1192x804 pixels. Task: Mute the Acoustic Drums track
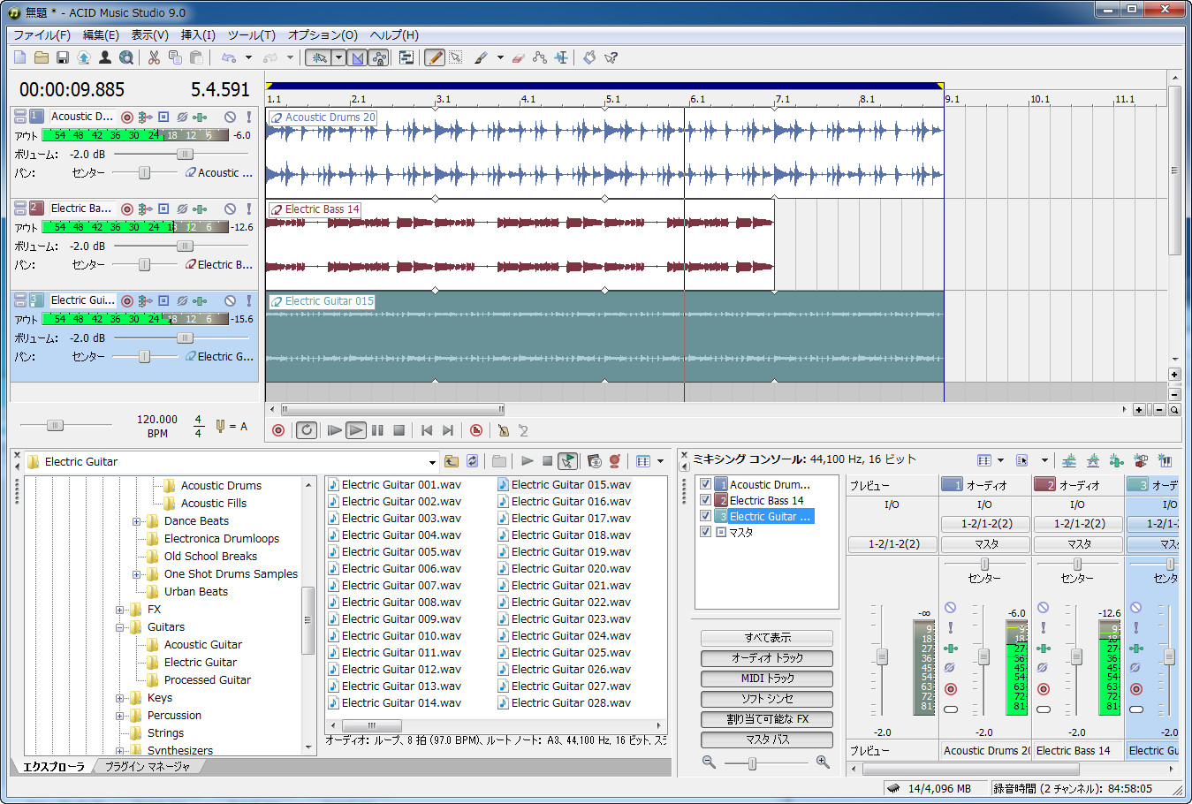[x=230, y=117]
